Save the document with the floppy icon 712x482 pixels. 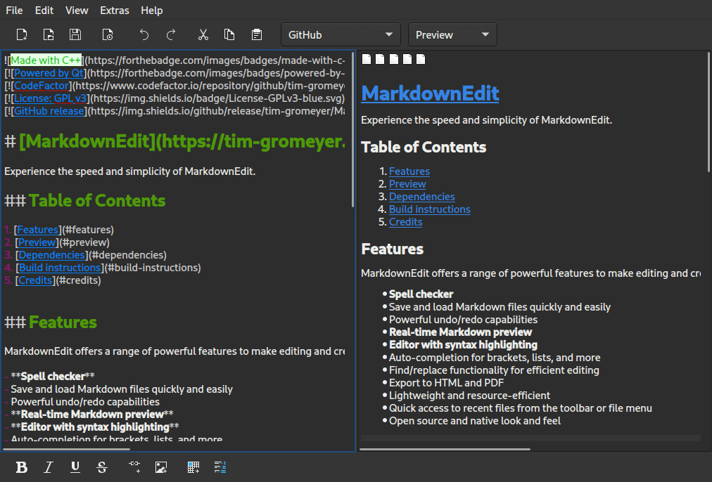(x=75, y=35)
